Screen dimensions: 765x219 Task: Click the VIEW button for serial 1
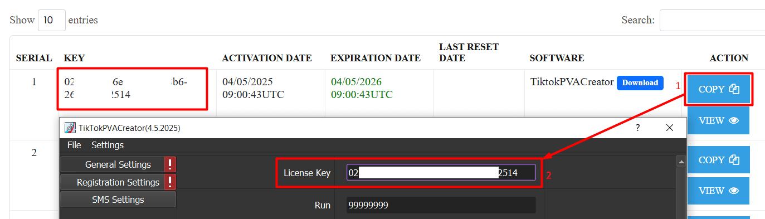click(718, 120)
